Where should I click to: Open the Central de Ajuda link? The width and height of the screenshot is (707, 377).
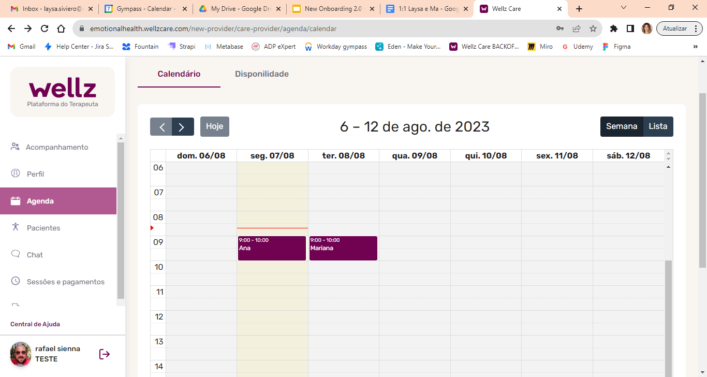coord(35,324)
